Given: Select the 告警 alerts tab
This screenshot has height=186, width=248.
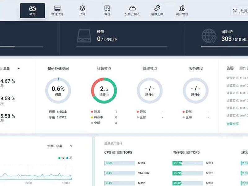Looking at the screenshot, I should pos(230,68).
